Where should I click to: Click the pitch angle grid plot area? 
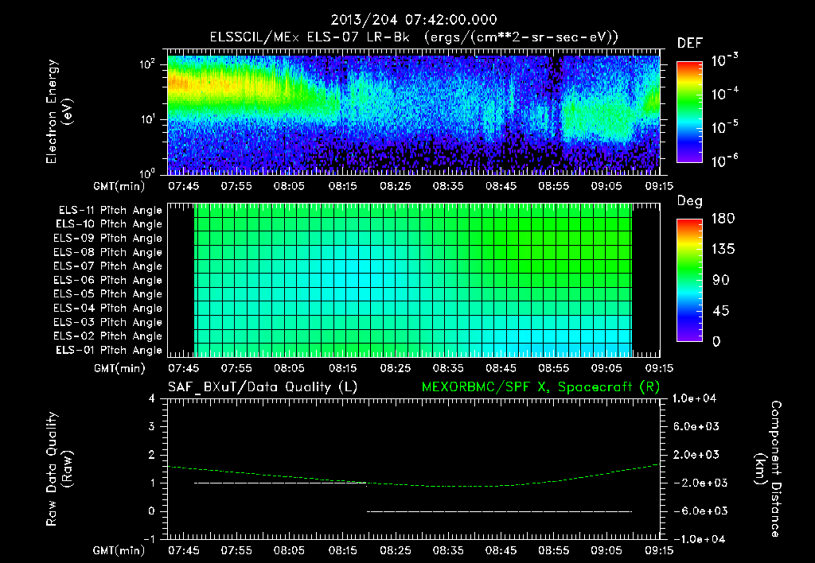click(x=413, y=280)
